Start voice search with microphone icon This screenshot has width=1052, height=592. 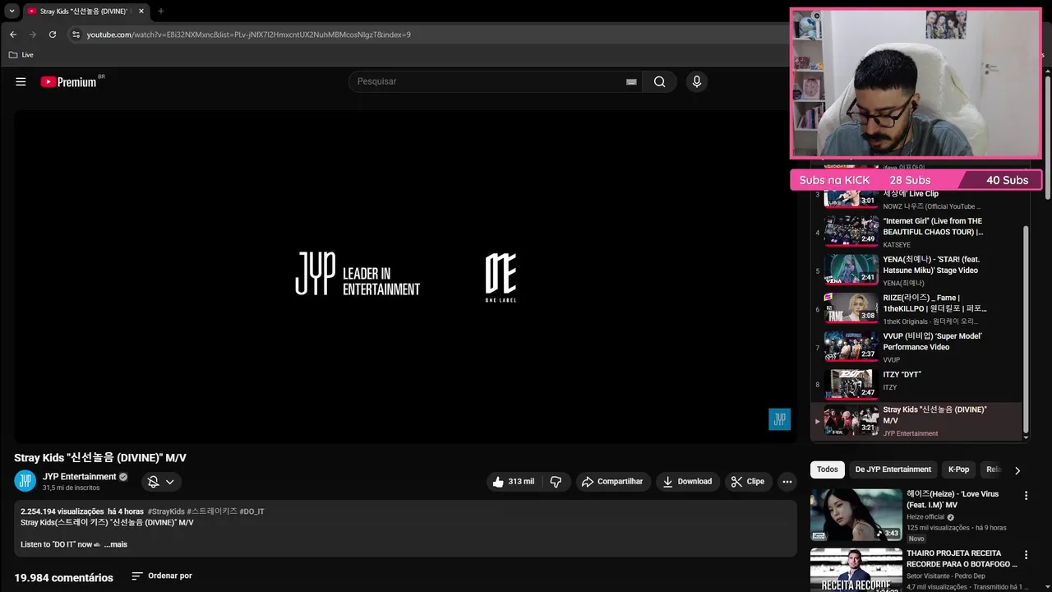[697, 81]
